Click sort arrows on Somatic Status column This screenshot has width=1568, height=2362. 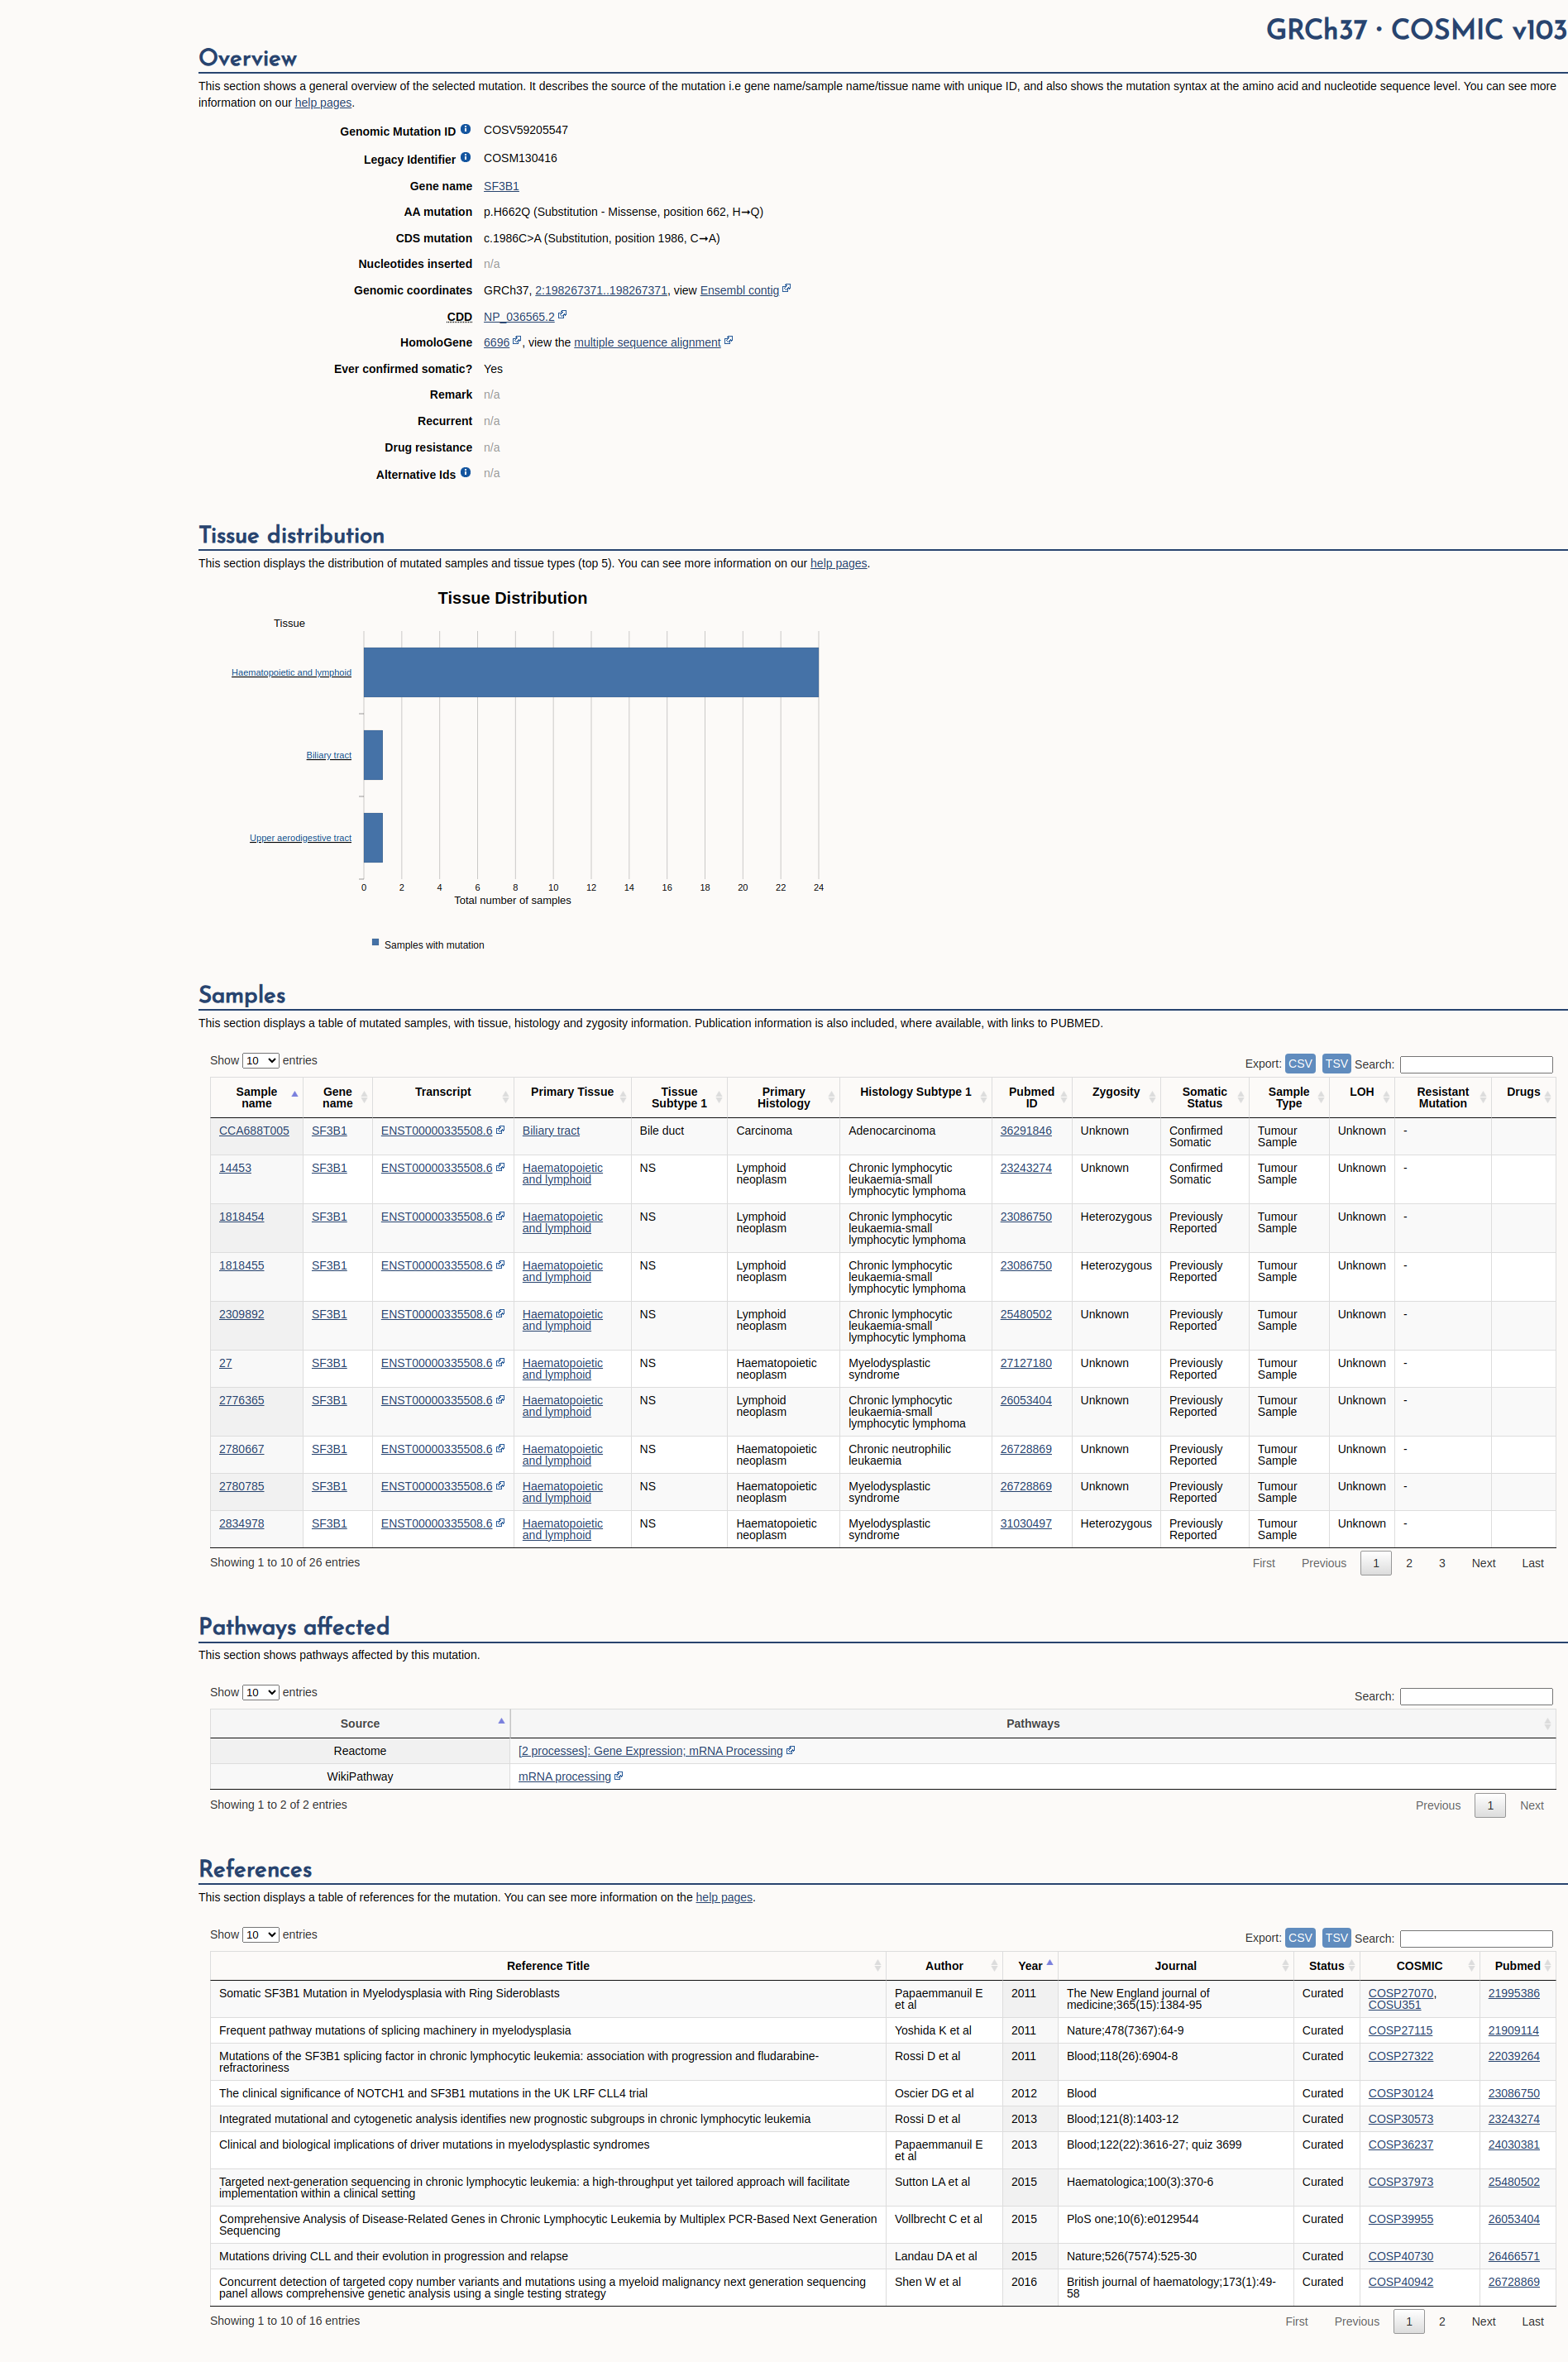point(1241,1097)
